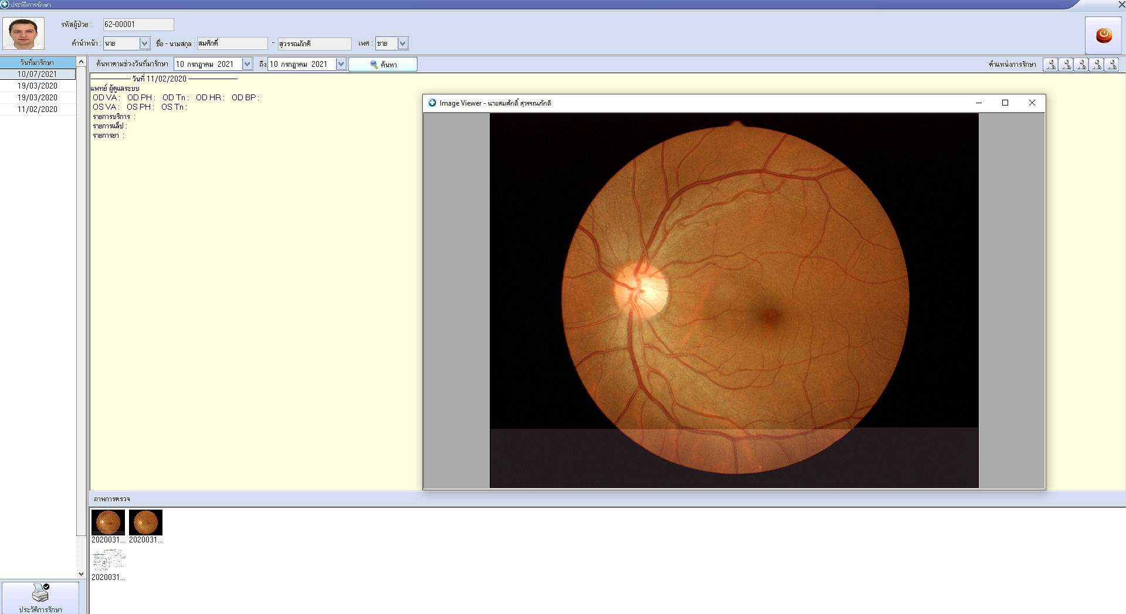This screenshot has height=614, width=1126.
Task: Click the visit date column header
Action: [x=38, y=62]
